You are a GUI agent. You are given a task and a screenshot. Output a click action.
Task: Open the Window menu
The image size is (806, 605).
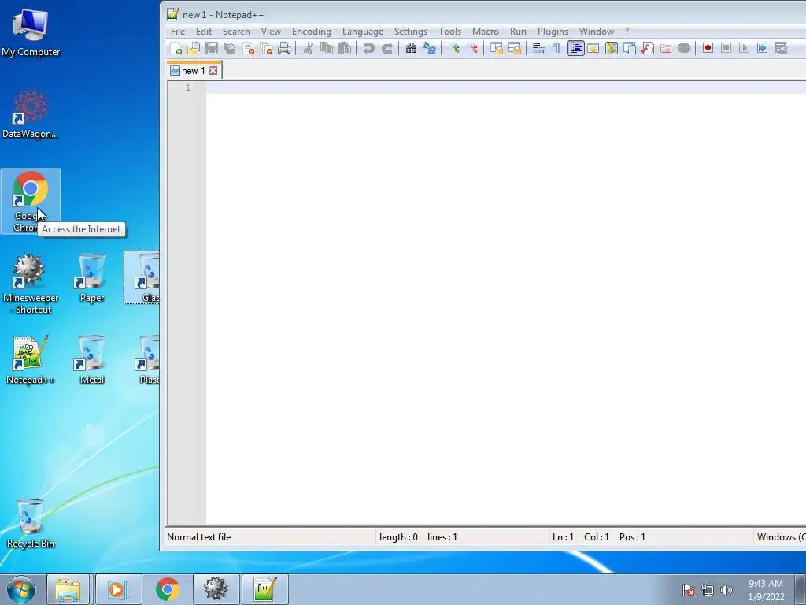point(597,32)
